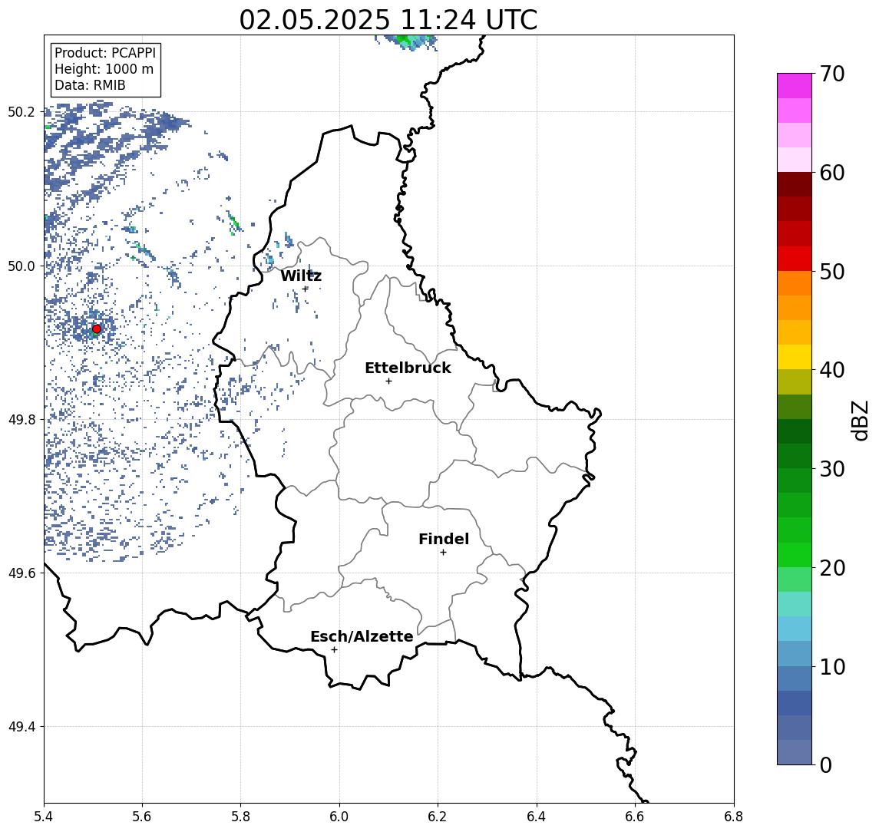The height and width of the screenshot is (832, 879).
Task: Click the colorbar tick label 10
Action: pos(832,667)
